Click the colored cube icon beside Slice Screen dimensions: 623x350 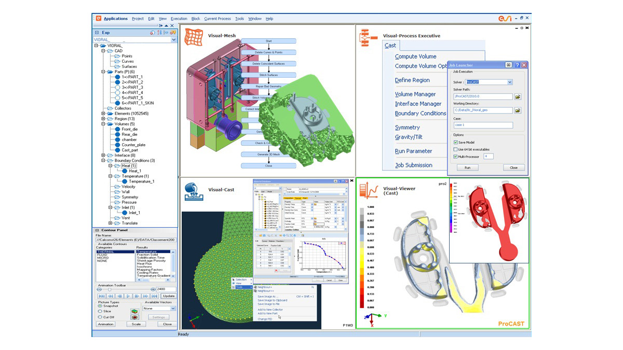pyautogui.click(x=134, y=311)
